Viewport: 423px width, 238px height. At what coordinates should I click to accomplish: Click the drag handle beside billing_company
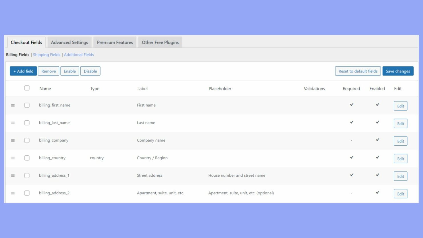tap(13, 140)
